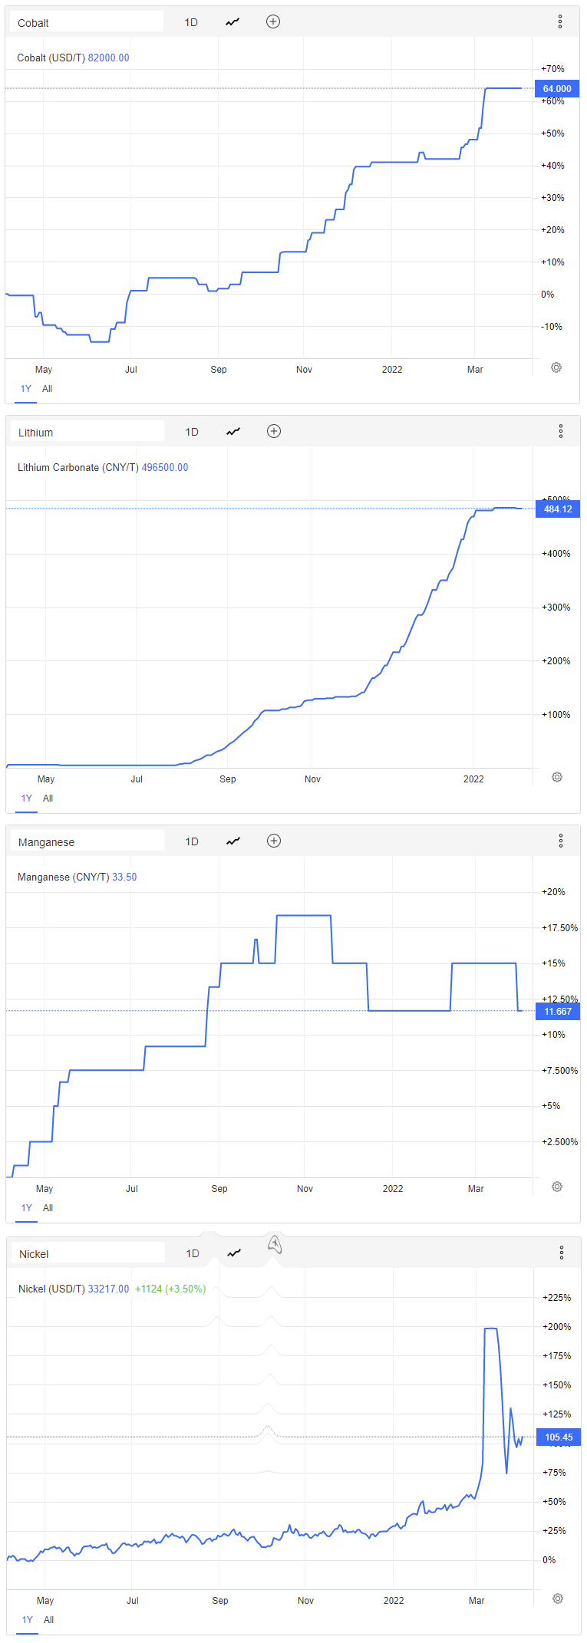This screenshot has height=1643, width=587.
Task: Open Cobalt chart settings gear
Action: tap(556, 368)
